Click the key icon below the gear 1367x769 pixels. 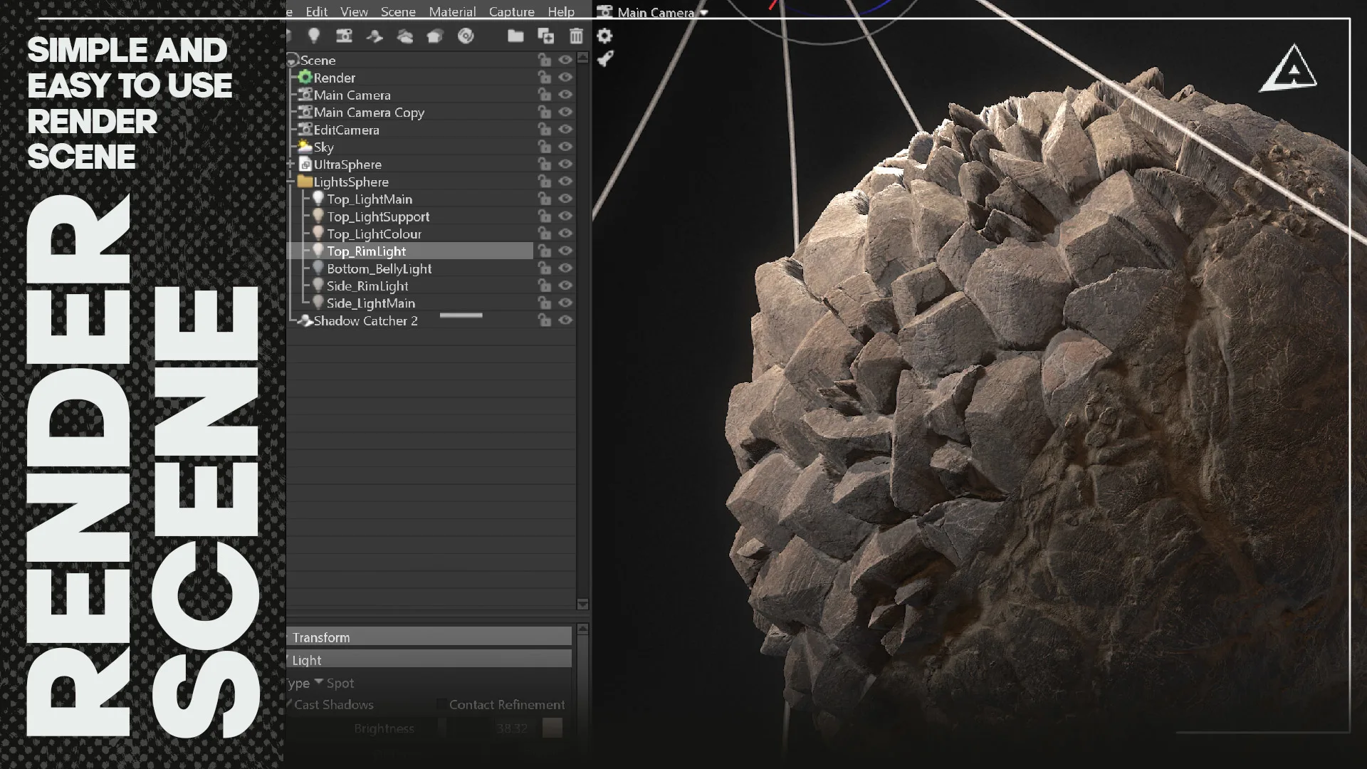604,60
